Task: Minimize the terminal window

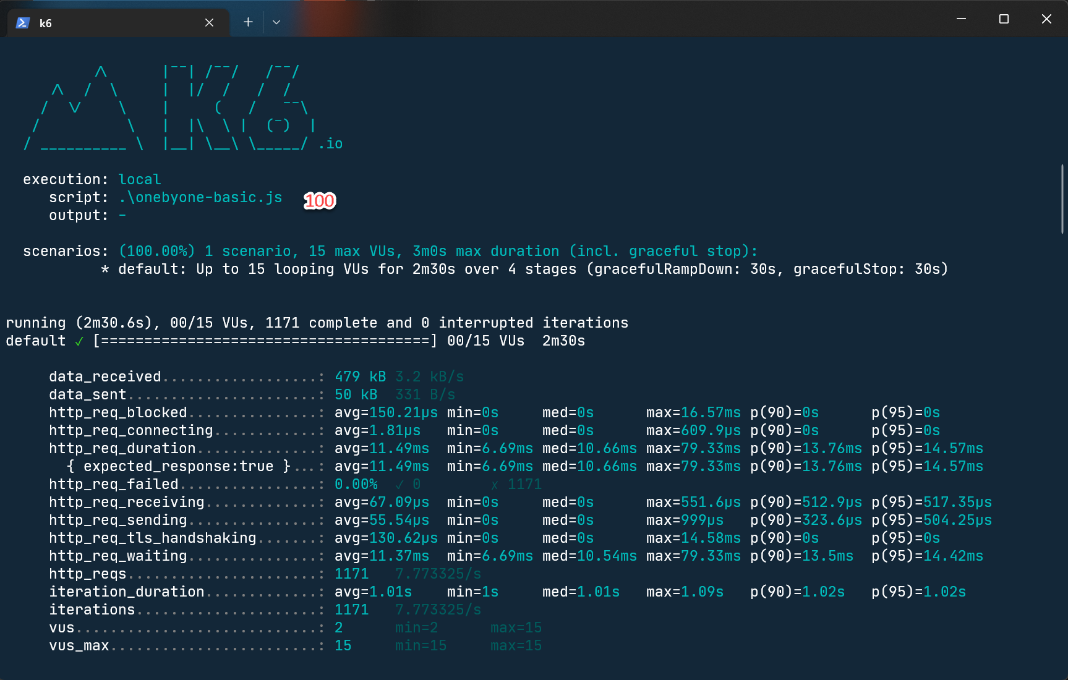Action: click(x=961, y=19)
